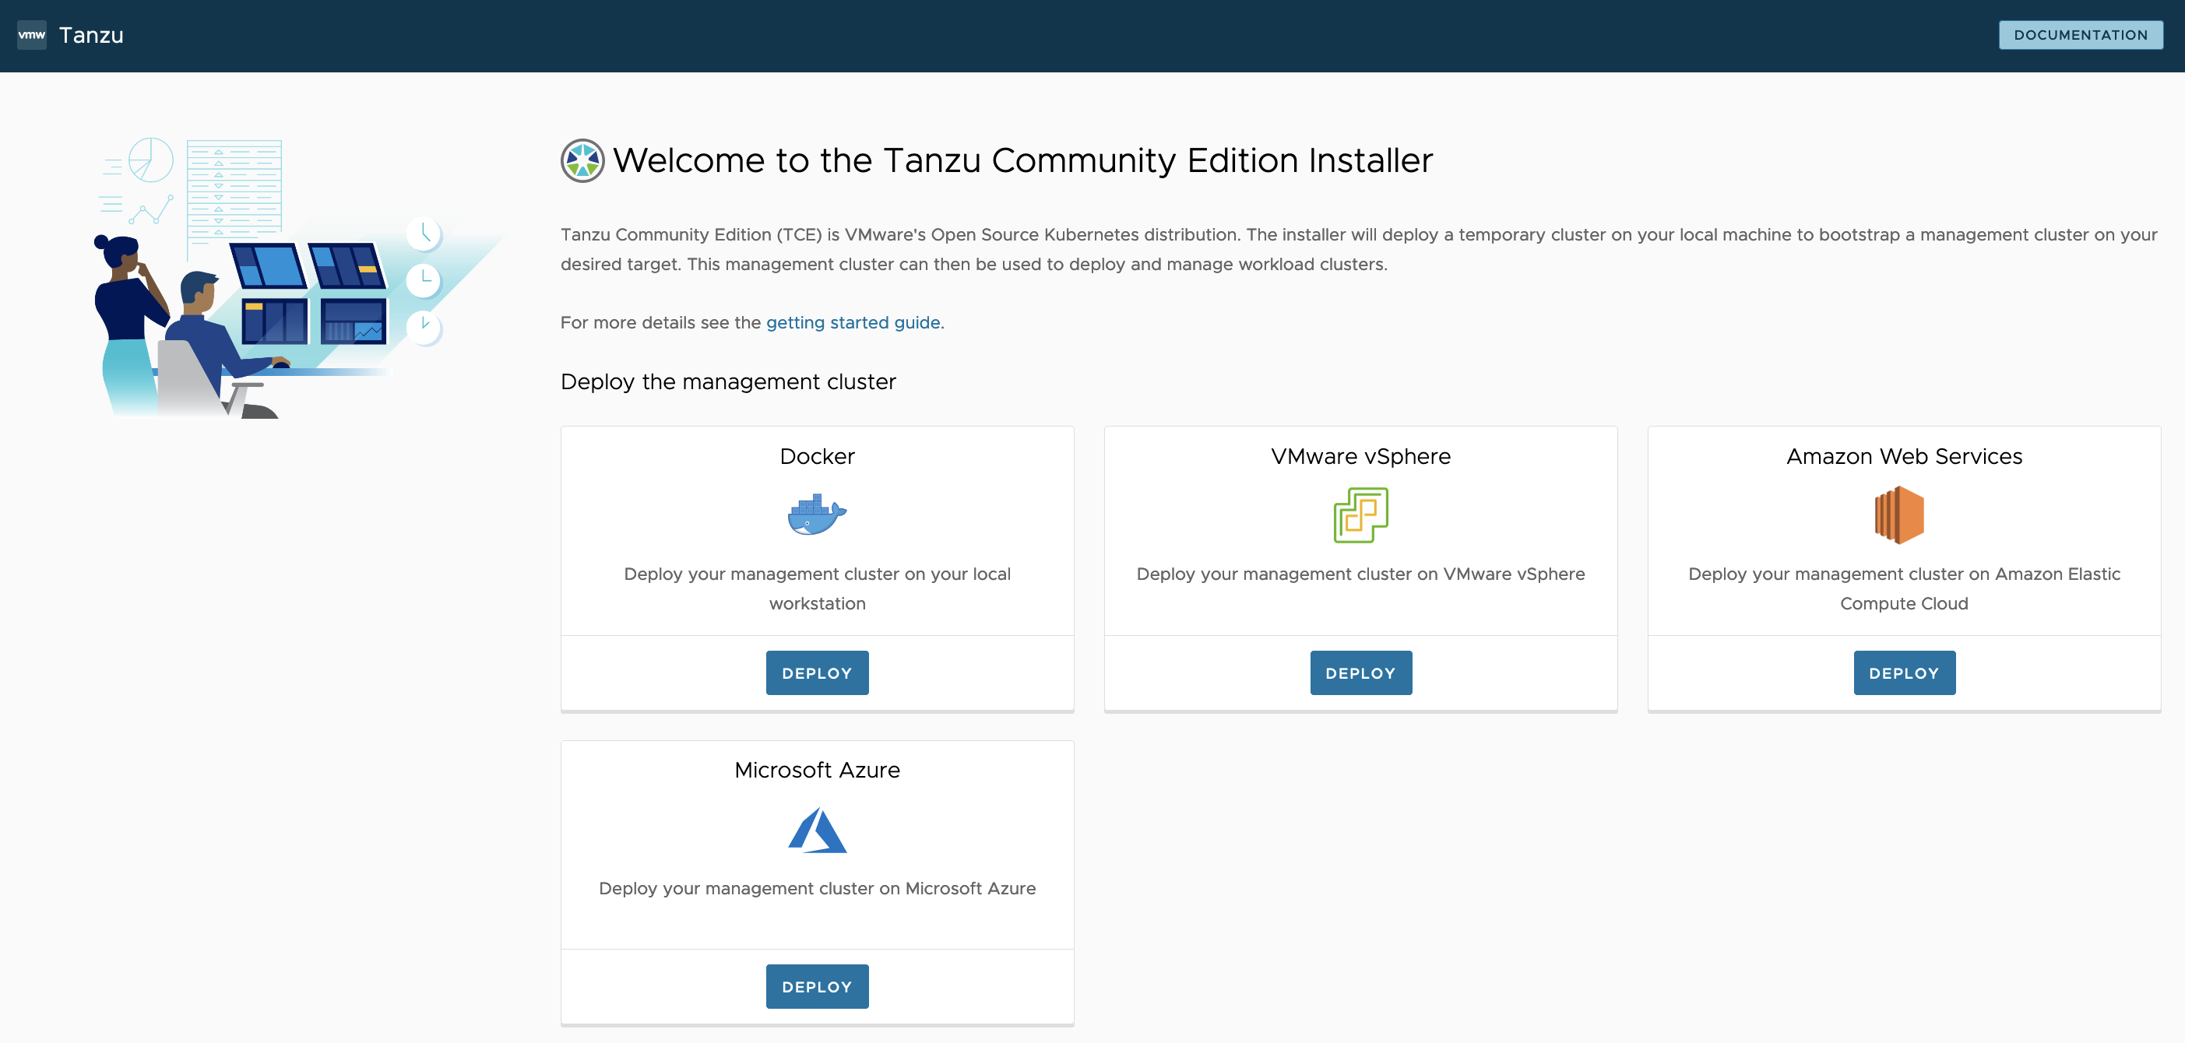Open the getting started guide link

tap(853, 322)
